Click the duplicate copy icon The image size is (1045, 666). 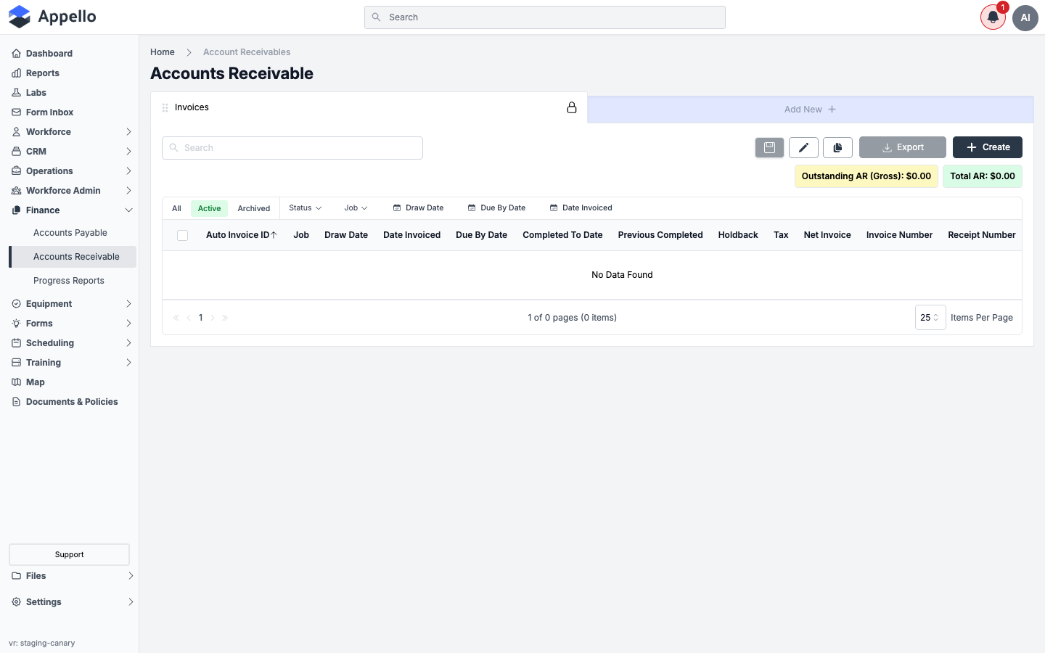click(837, 147)
